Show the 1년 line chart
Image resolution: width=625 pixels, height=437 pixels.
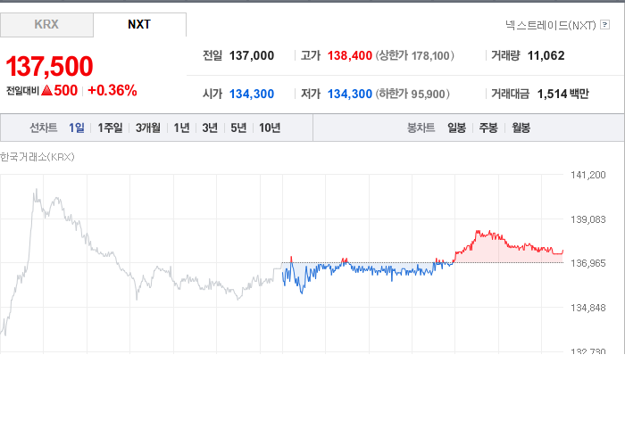(181, 128)
